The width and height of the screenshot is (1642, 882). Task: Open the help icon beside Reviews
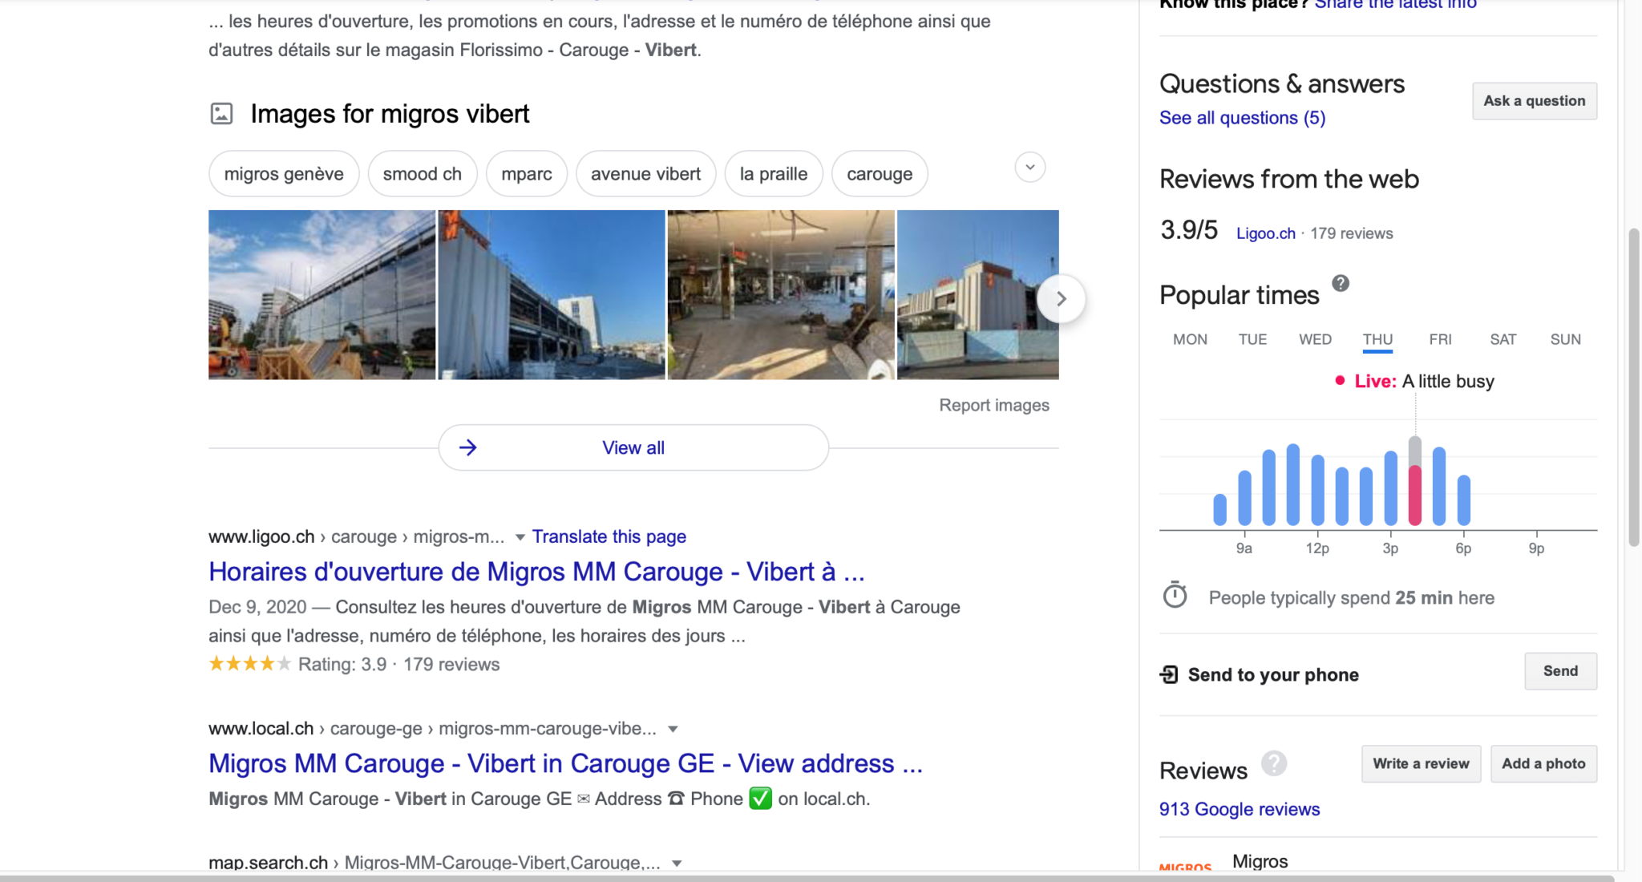(x=1274, y=764)
